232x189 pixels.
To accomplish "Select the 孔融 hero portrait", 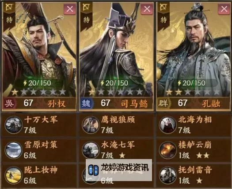I will (194, 49).
